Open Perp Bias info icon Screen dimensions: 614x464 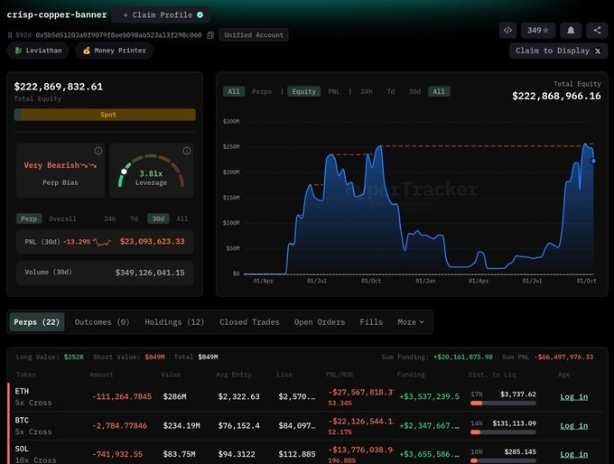(x=98, y=151)
